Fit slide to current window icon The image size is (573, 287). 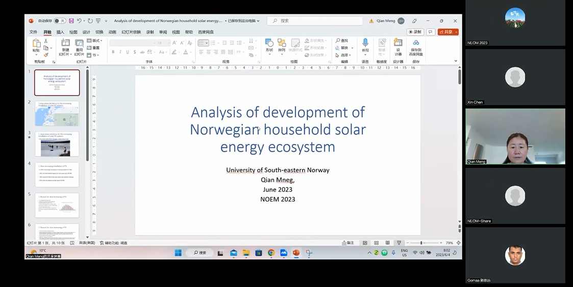pyautogui.click(x=458, y=243)
